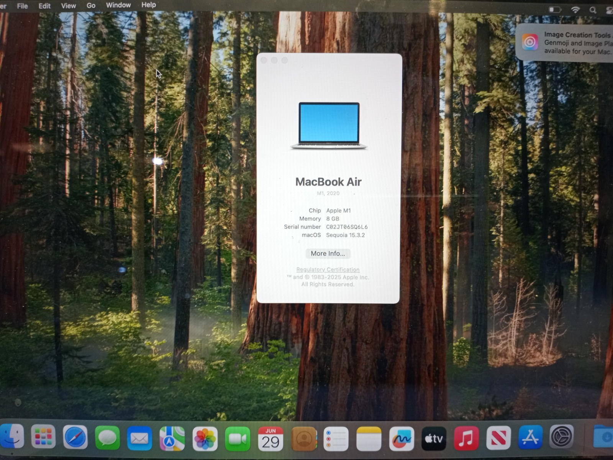Open System Settings from Dock
The height and width of the screenshot is (460, 613).
coord(562,436)
